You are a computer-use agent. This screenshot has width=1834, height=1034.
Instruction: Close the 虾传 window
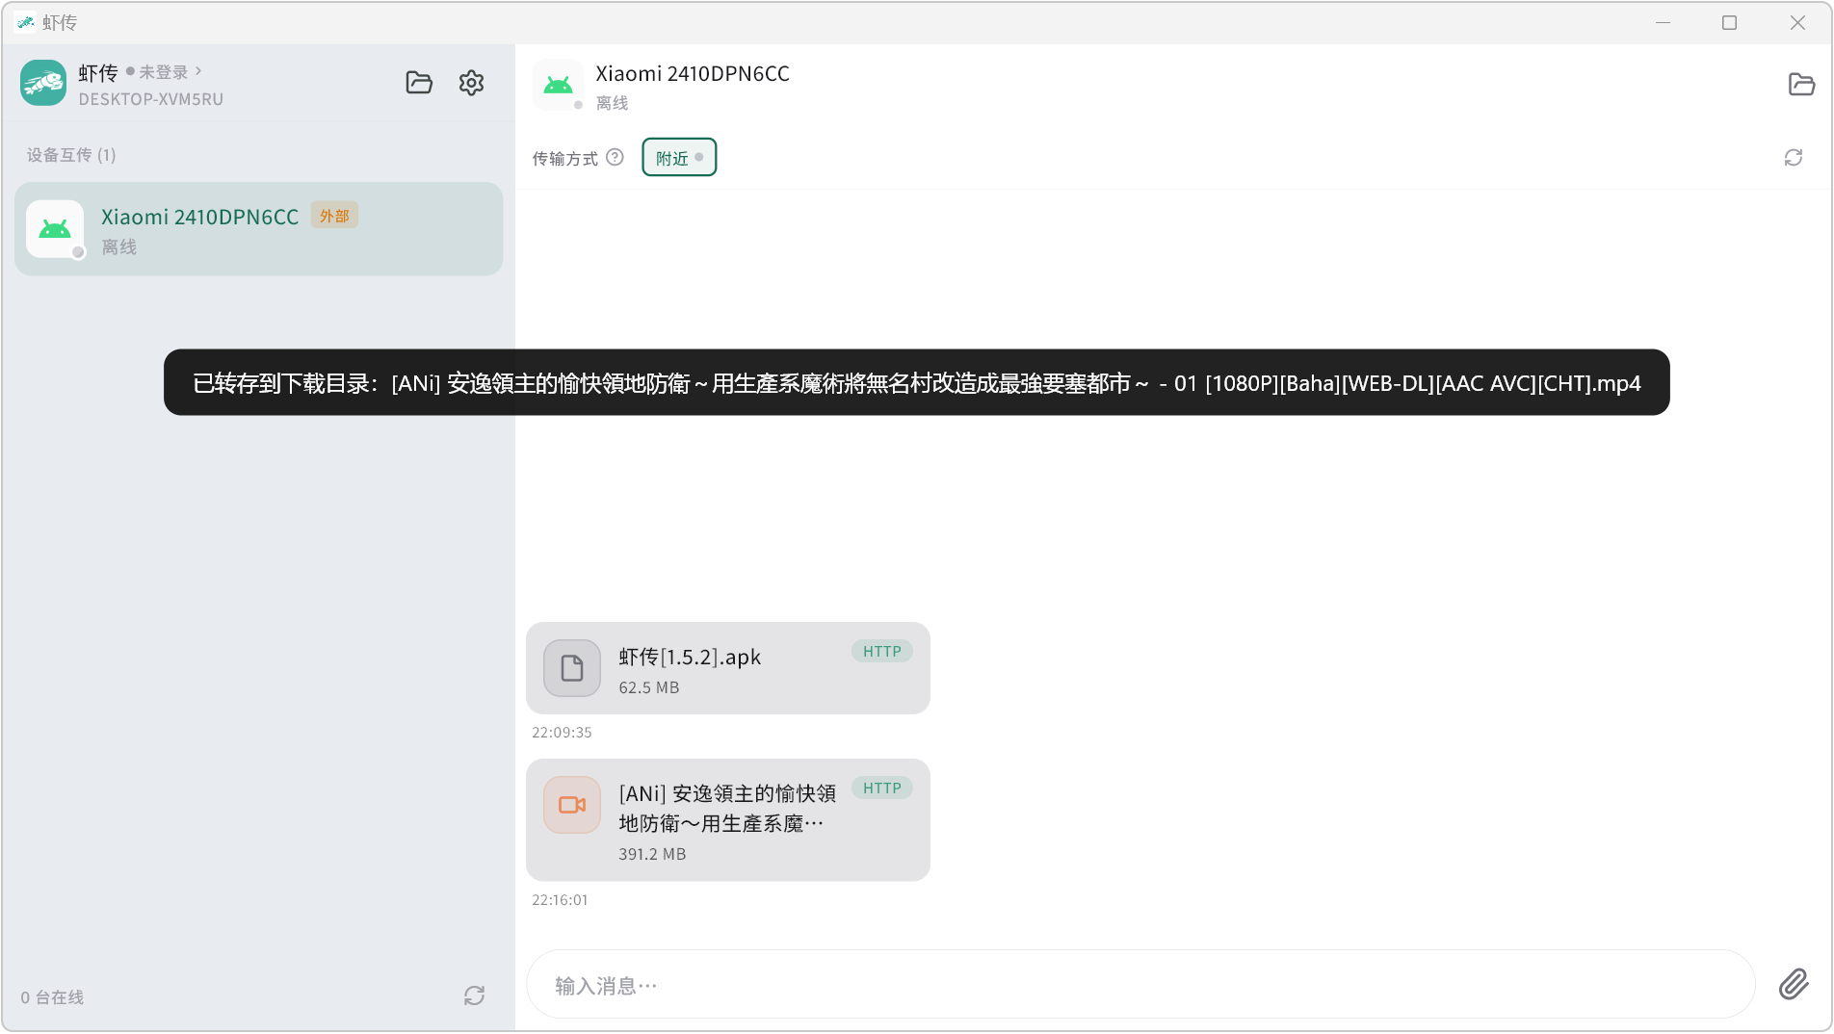[x=1797, y=22]
